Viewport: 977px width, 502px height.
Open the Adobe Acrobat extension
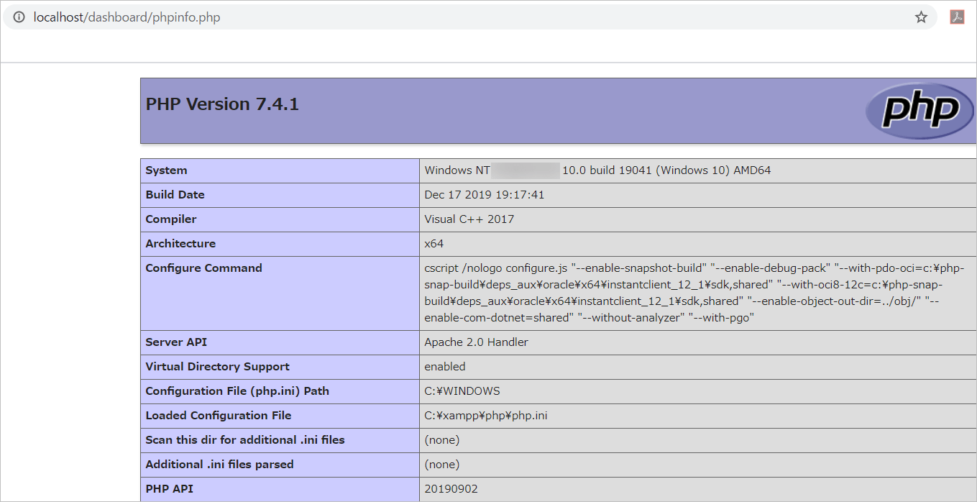coord(957,17)
